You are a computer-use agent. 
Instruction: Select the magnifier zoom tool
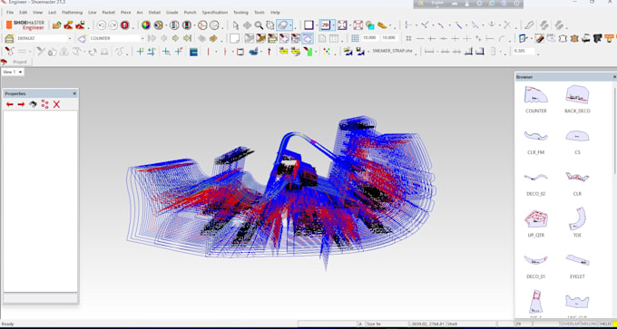click(x=259, y=25)
